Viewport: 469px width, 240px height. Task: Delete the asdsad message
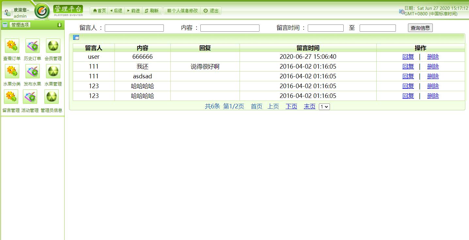point(433,76)
